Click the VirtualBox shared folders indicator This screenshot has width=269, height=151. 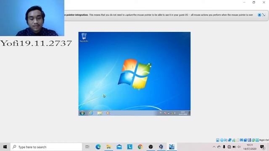pos(237,140)
